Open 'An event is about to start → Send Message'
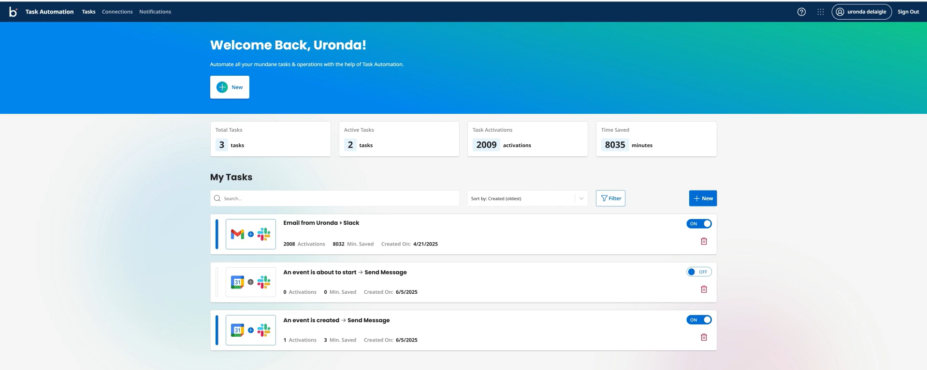927x370 pixels. (x=345, y=273)
